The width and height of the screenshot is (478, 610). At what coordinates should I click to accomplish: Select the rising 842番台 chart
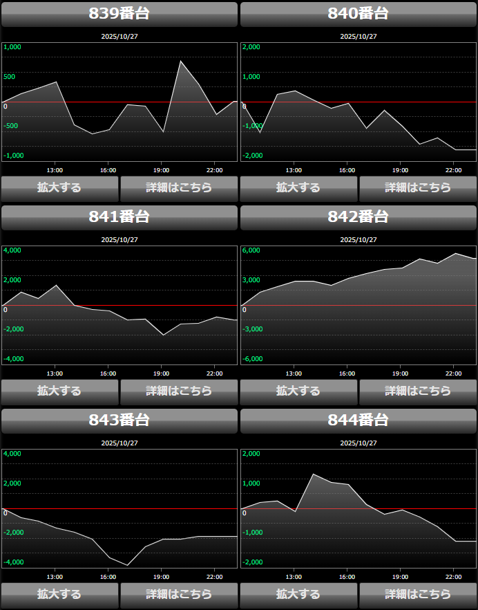tap(358, 305)
